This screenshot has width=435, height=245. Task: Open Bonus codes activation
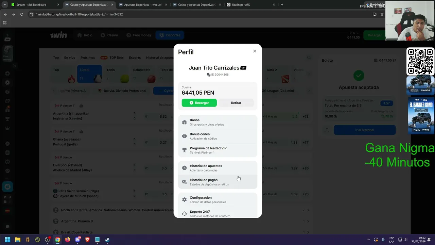tap(218, 136)
